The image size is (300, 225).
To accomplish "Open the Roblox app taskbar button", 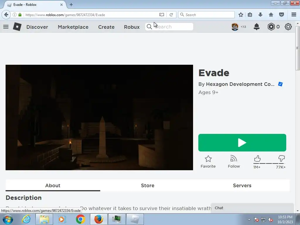I will pyautogui.click(x=135, y=219).
